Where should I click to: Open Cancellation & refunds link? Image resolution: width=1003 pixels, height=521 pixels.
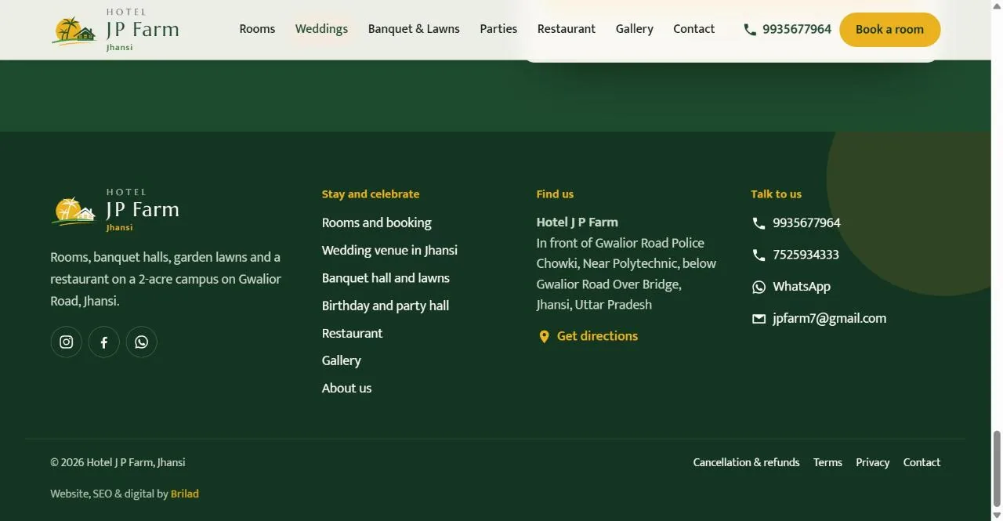[x=747, y=463]
